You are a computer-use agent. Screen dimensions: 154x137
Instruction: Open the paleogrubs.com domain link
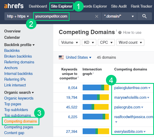127,107
